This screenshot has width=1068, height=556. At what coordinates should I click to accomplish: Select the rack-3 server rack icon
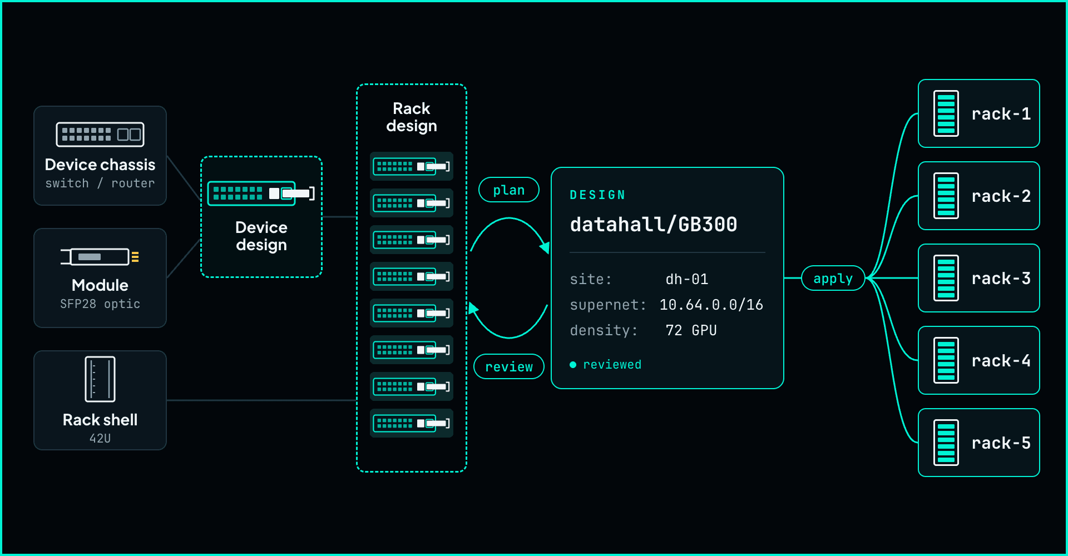(x=946, y=278)
